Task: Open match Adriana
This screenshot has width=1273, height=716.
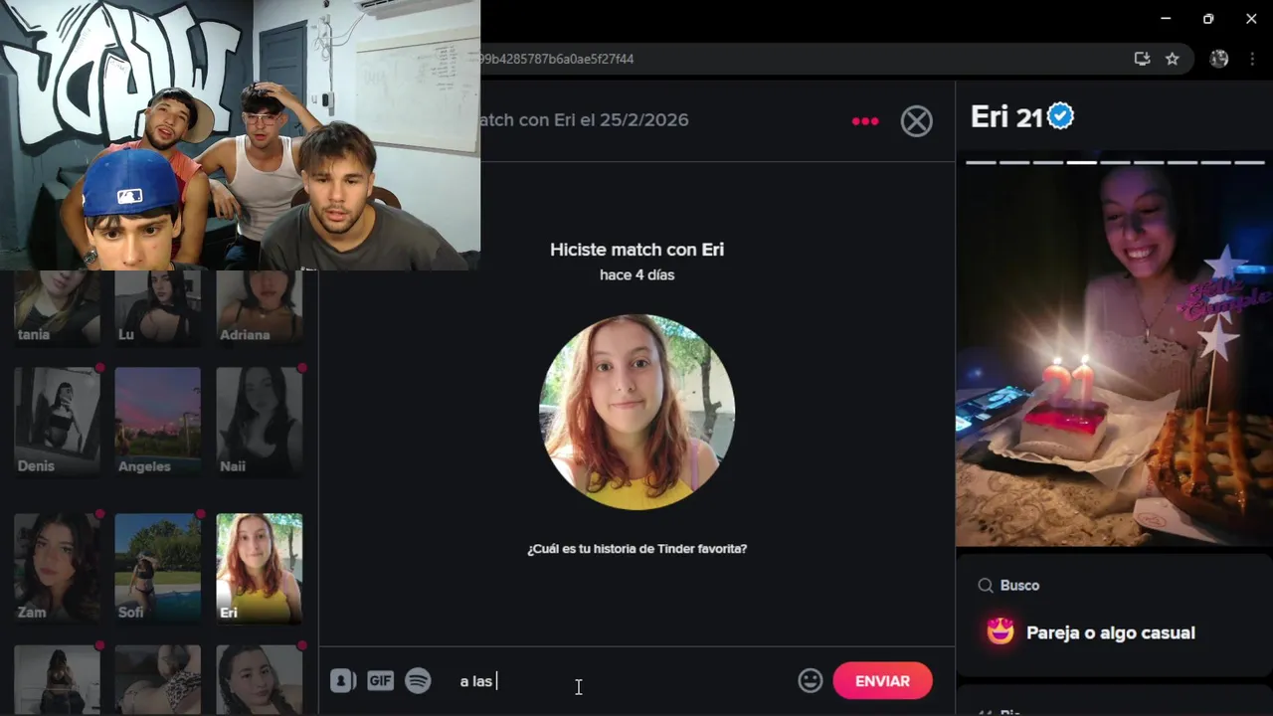Action: click(259, 306)
